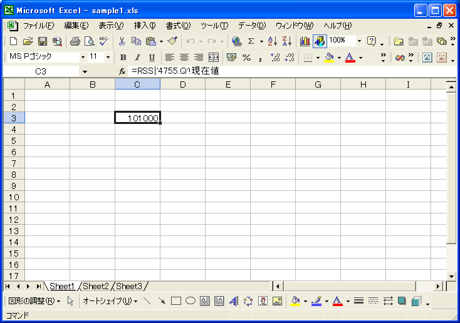Open the Name Box dropdown arrow
Image resolution: width=460 pixels, height=323 pixels.
pyautogui.click(x=85, y=72)
